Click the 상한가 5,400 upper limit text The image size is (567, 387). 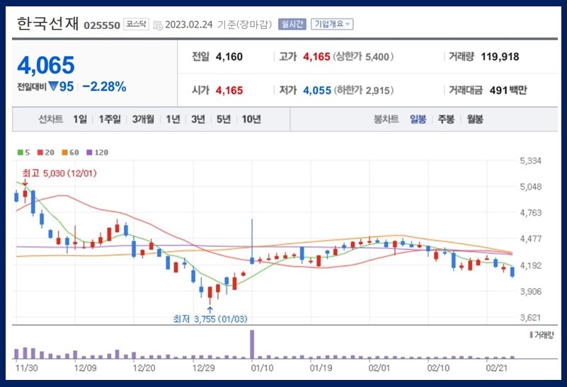(363, 57)
